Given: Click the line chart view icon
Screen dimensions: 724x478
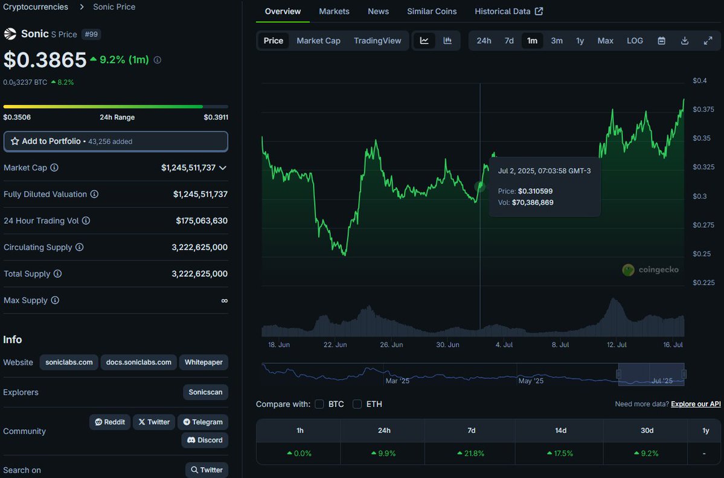Looking at the screenshot, I should click(424, 40).
